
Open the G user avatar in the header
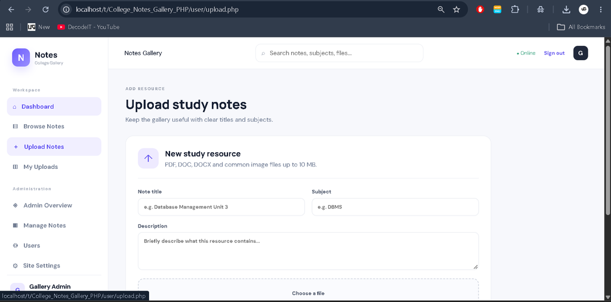click(x=581, y=53)
